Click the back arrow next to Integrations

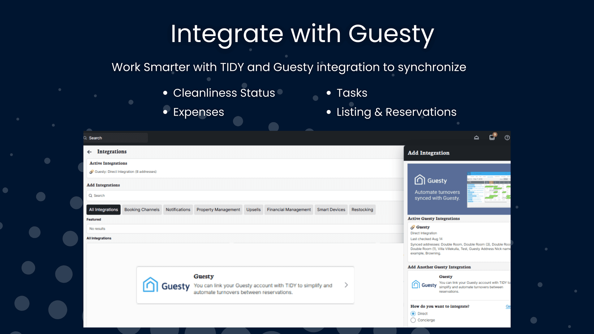tap(89, 152)
